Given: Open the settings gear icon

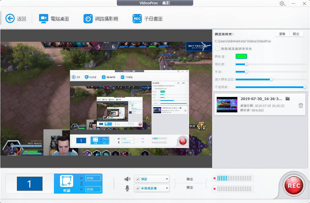Looking at the screenshot, I should pyautogui.click(x=282, y=3).
